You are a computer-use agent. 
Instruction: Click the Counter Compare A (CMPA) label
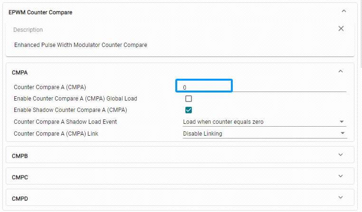tap(50, 87)
